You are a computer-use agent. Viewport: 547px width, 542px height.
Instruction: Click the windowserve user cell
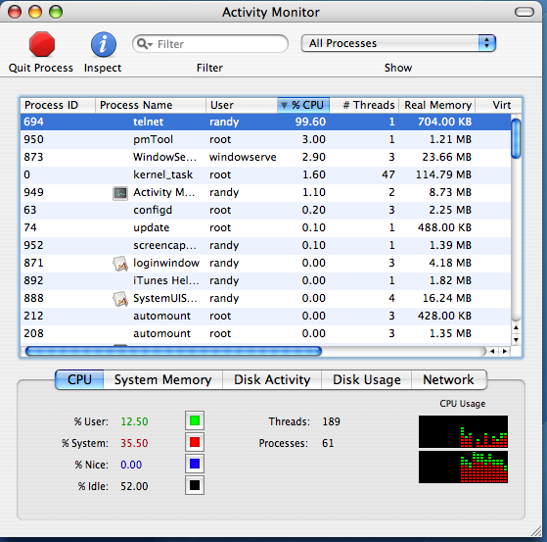[243, 157]
